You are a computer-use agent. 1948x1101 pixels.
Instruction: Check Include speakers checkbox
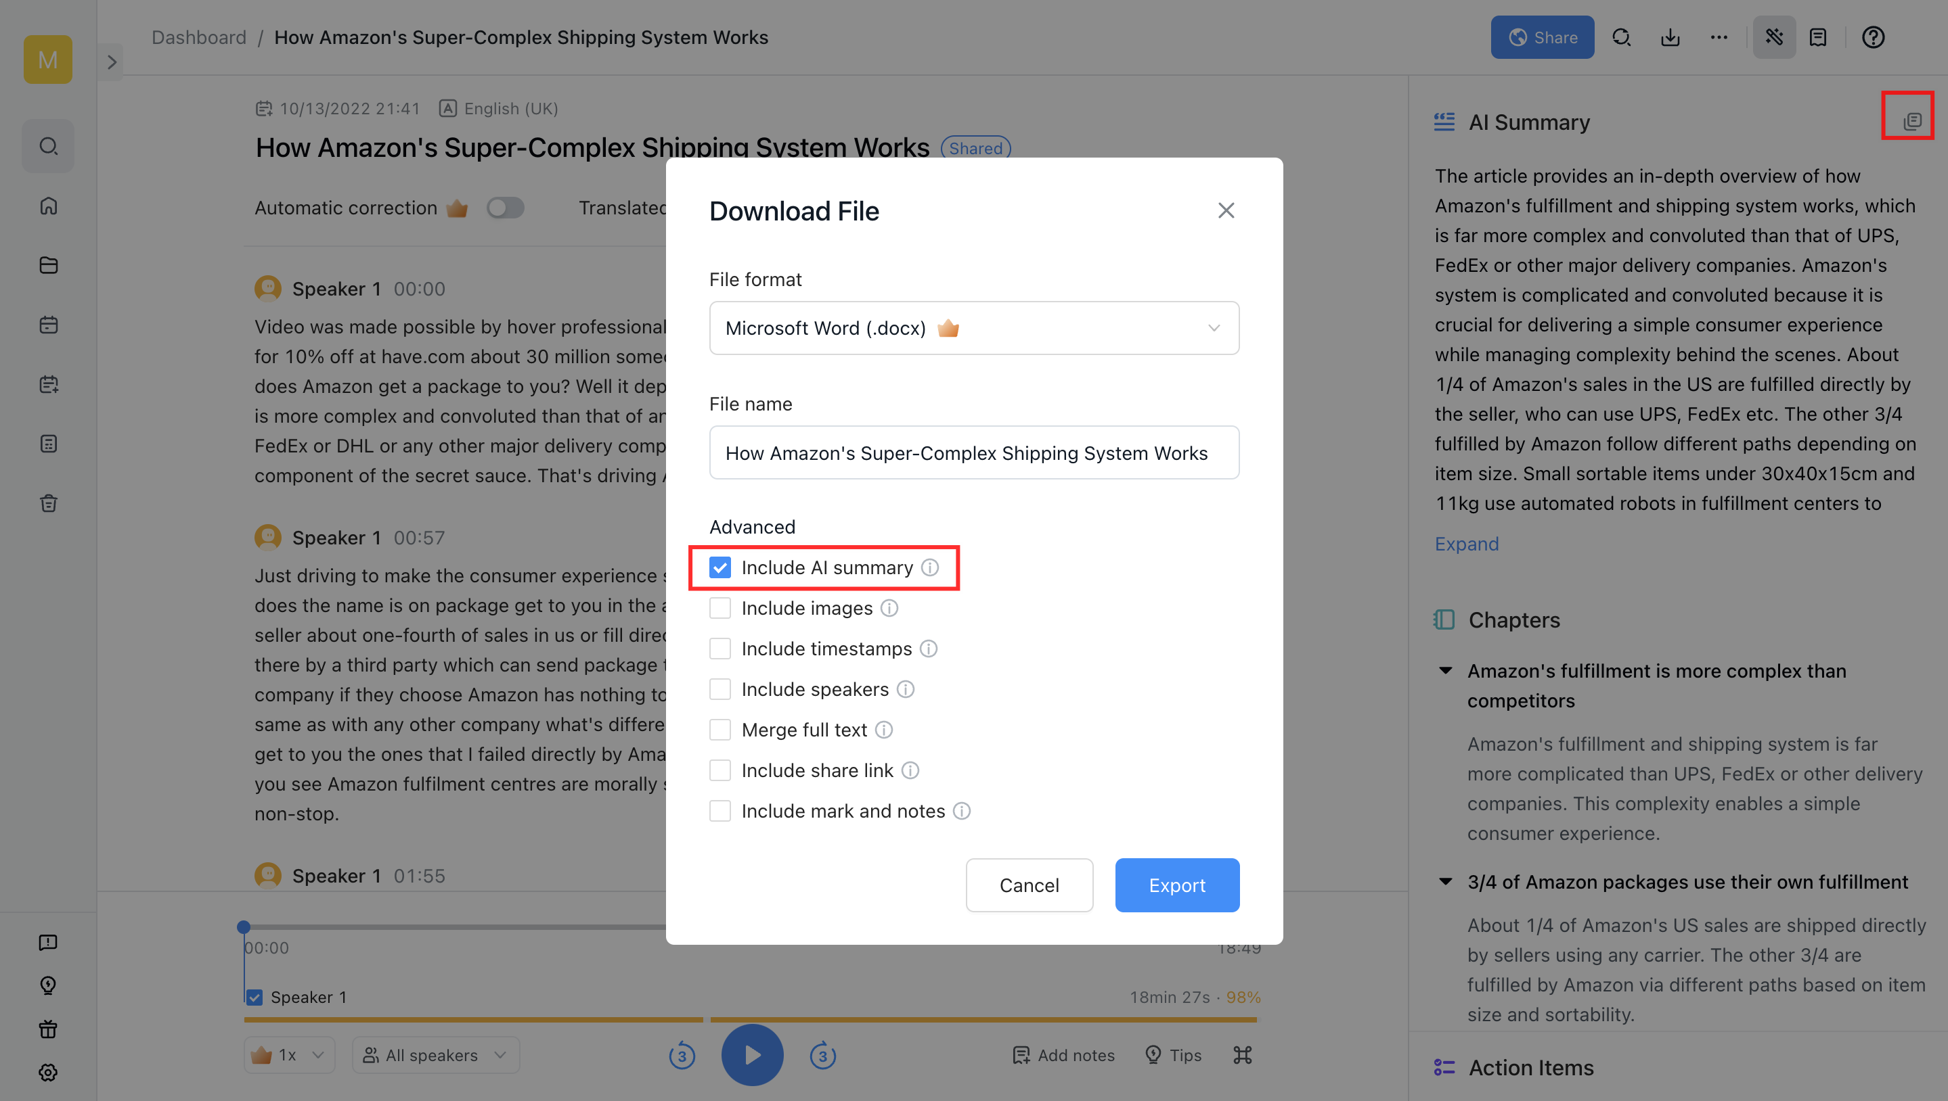coord(720,689)
